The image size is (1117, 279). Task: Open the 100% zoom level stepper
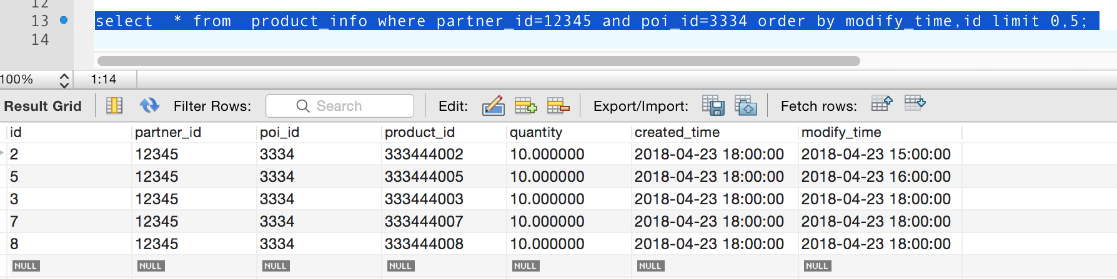(64, 80)
